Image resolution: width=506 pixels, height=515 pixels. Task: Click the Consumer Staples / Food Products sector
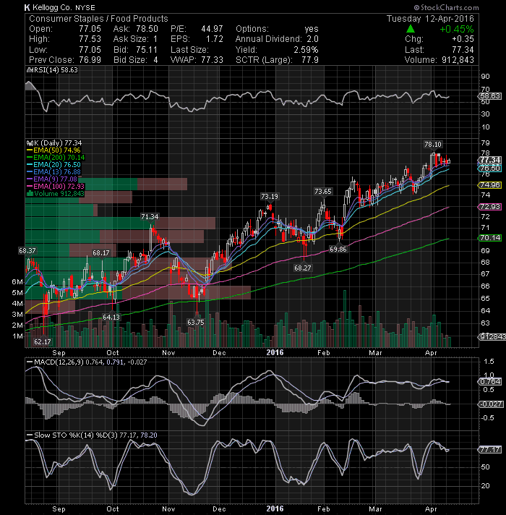(x=98, y=19)
